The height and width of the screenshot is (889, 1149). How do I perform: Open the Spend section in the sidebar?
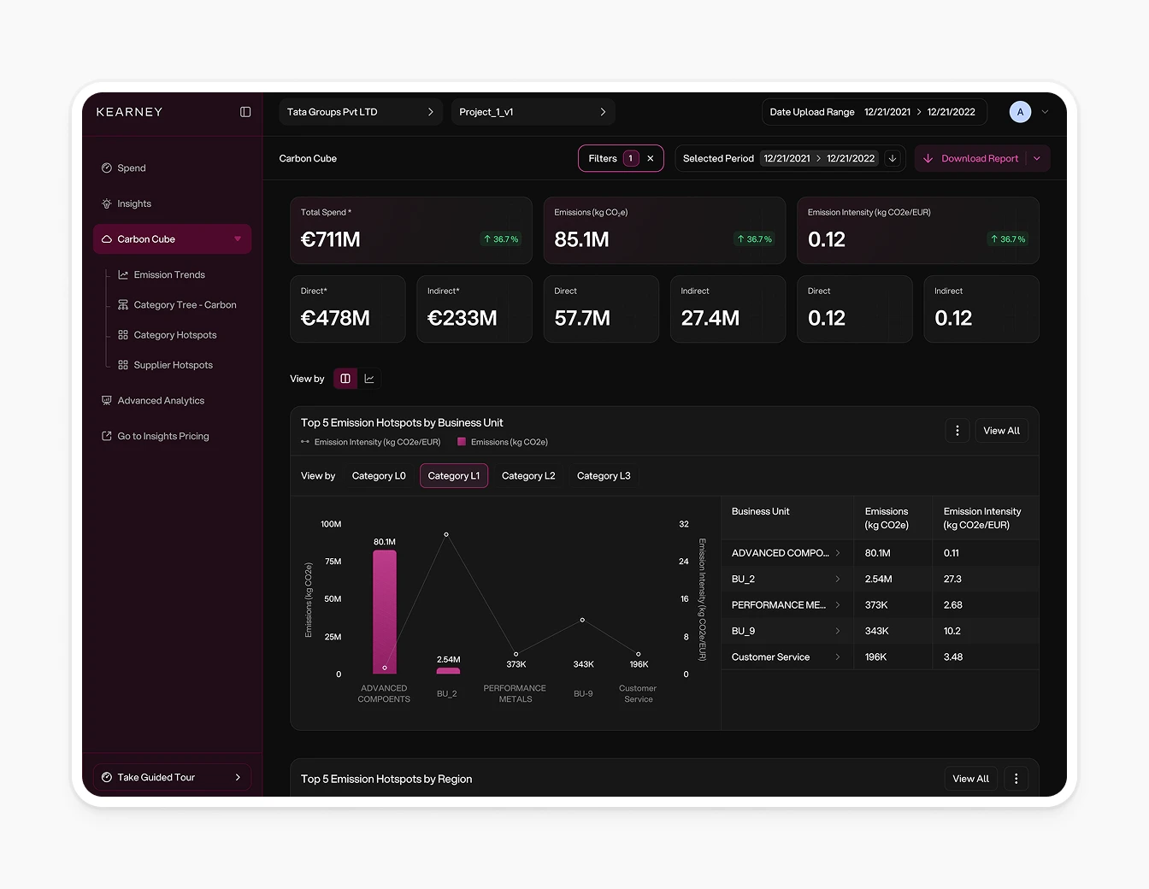click(131, 168)
